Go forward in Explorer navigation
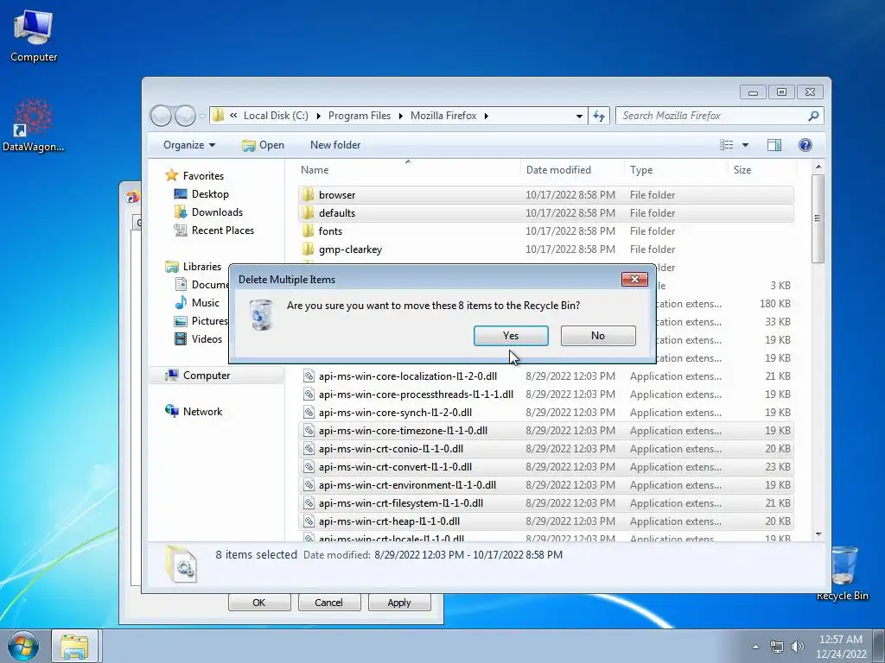 point(185,116)
